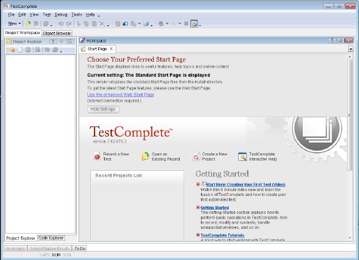Click the TestComplete app icon in title bar

[7, 6]
